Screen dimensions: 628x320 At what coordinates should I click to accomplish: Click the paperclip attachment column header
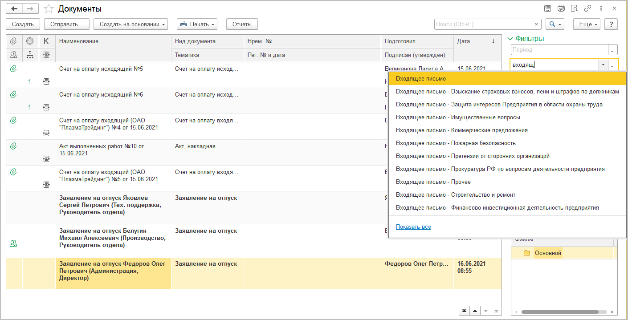(13, 41)
